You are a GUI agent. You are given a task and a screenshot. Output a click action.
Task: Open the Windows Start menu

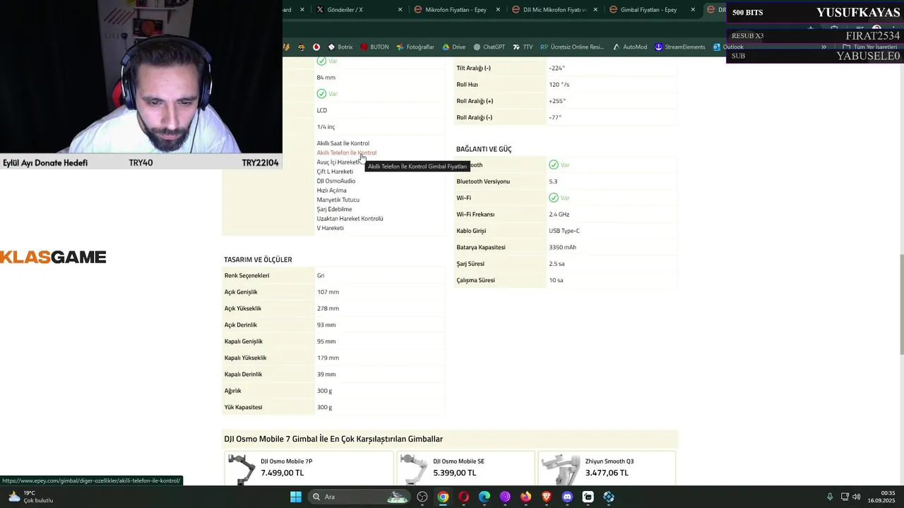296,497
